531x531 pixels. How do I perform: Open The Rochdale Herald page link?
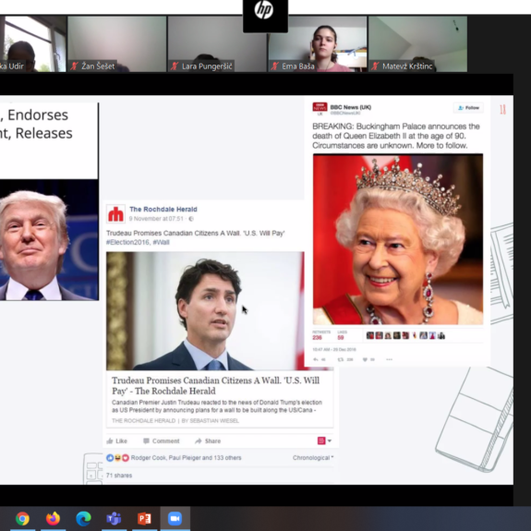click(163, 210)
